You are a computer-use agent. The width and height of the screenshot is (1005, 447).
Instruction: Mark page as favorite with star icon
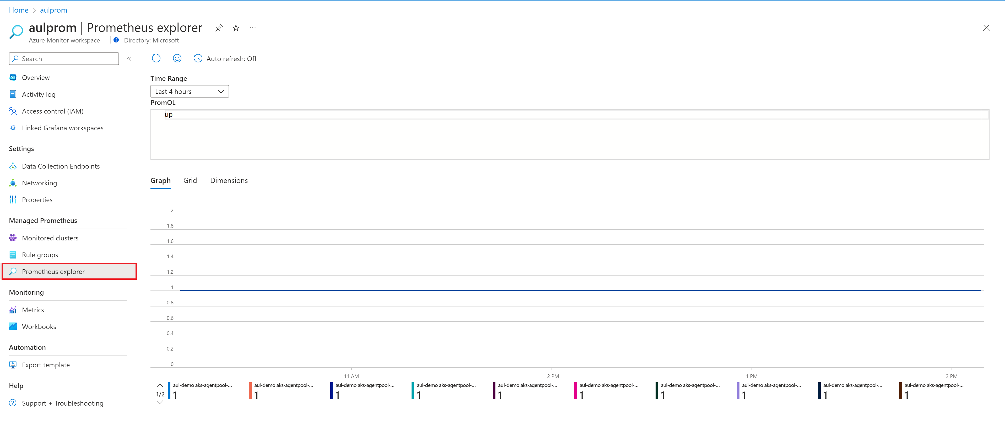[236, 28]
